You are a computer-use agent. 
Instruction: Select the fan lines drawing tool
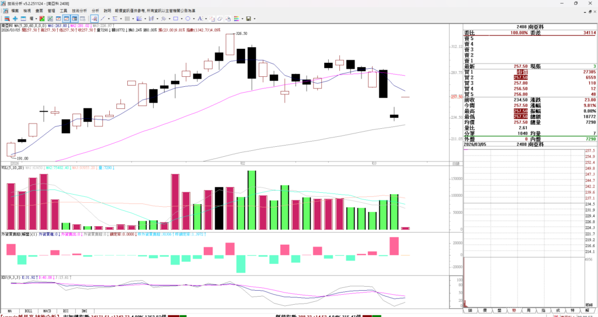point(139,19)
